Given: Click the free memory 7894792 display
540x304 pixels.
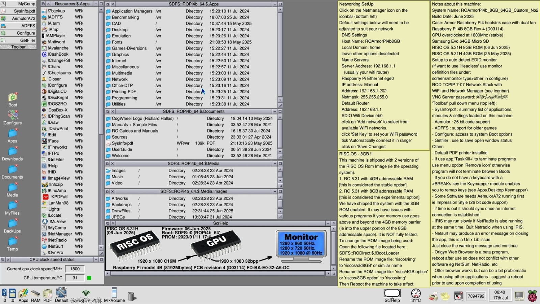Looking at the screenshot, I should coord(476,296).
